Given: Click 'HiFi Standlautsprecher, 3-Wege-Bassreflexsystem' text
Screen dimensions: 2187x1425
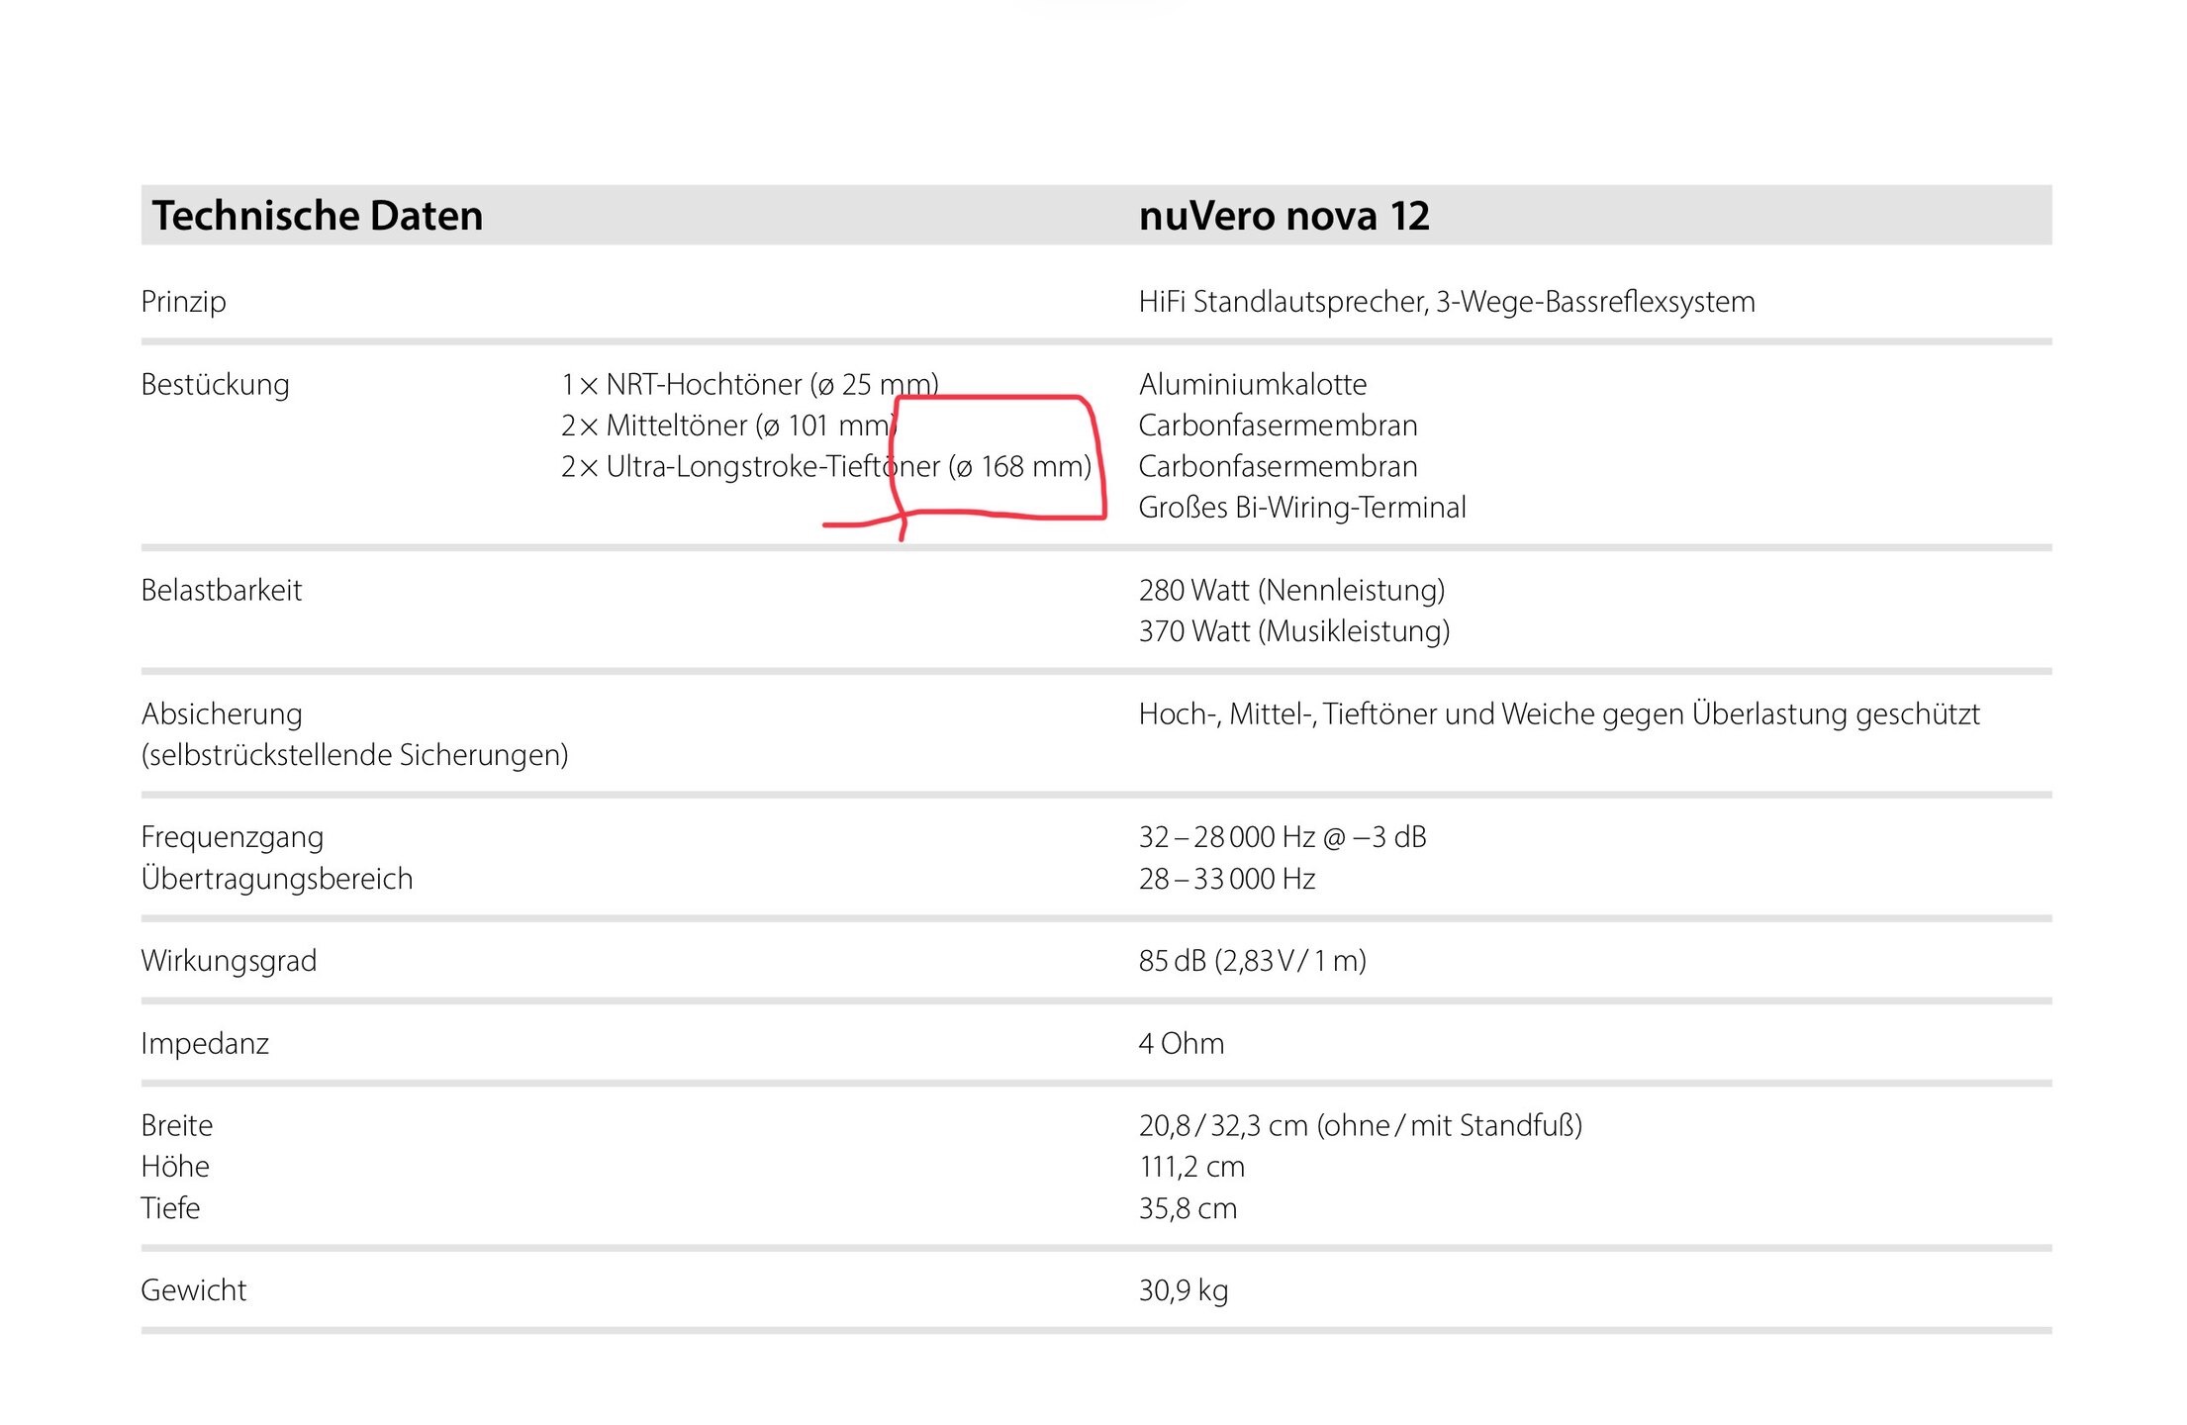Looking at the screenshot, I should point(1446,301).
